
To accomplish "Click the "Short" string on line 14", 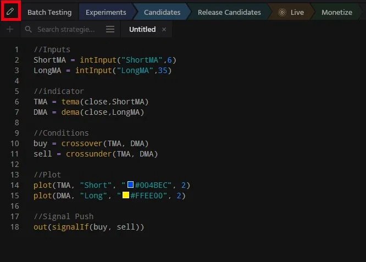I will click(96, 185).
